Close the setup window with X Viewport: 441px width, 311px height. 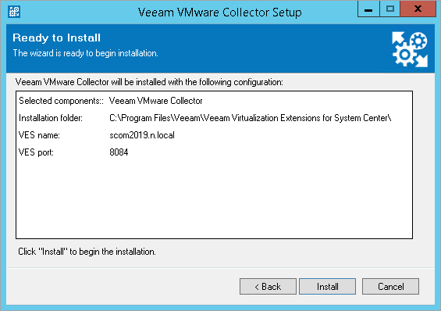[x=418, y=9]
